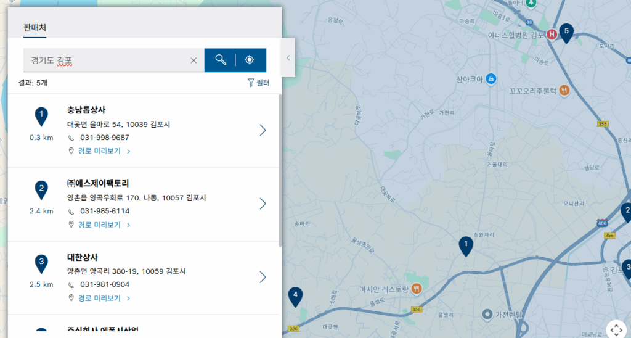Collapse the dealer panel with left chevron

coord(288,57)
